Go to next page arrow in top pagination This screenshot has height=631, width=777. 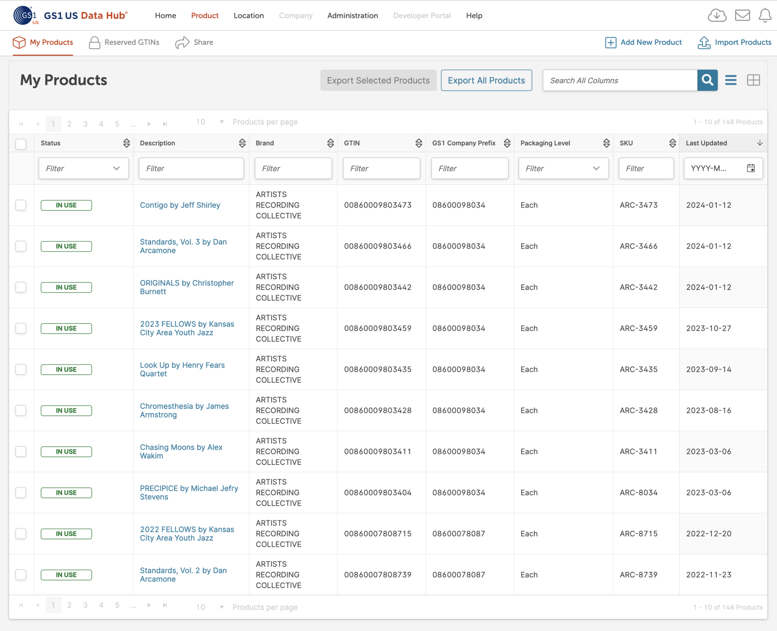[x=149, y=124]
